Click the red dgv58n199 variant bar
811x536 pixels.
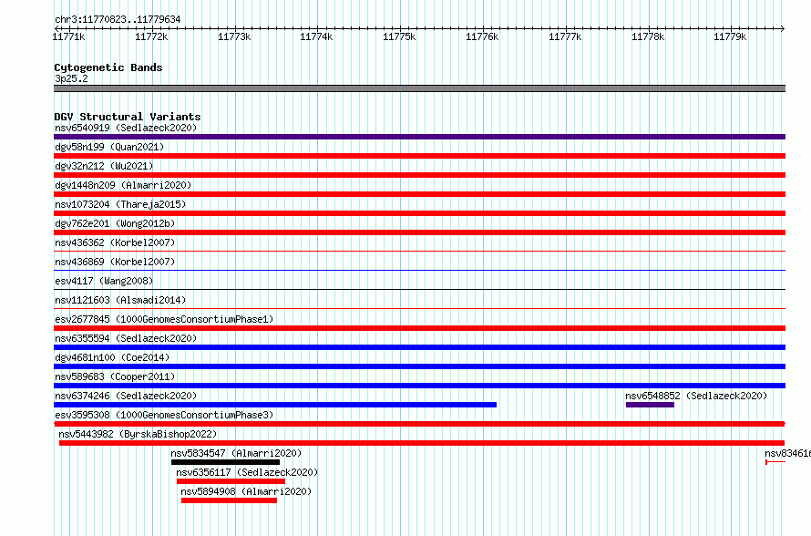tap(419, 156)
